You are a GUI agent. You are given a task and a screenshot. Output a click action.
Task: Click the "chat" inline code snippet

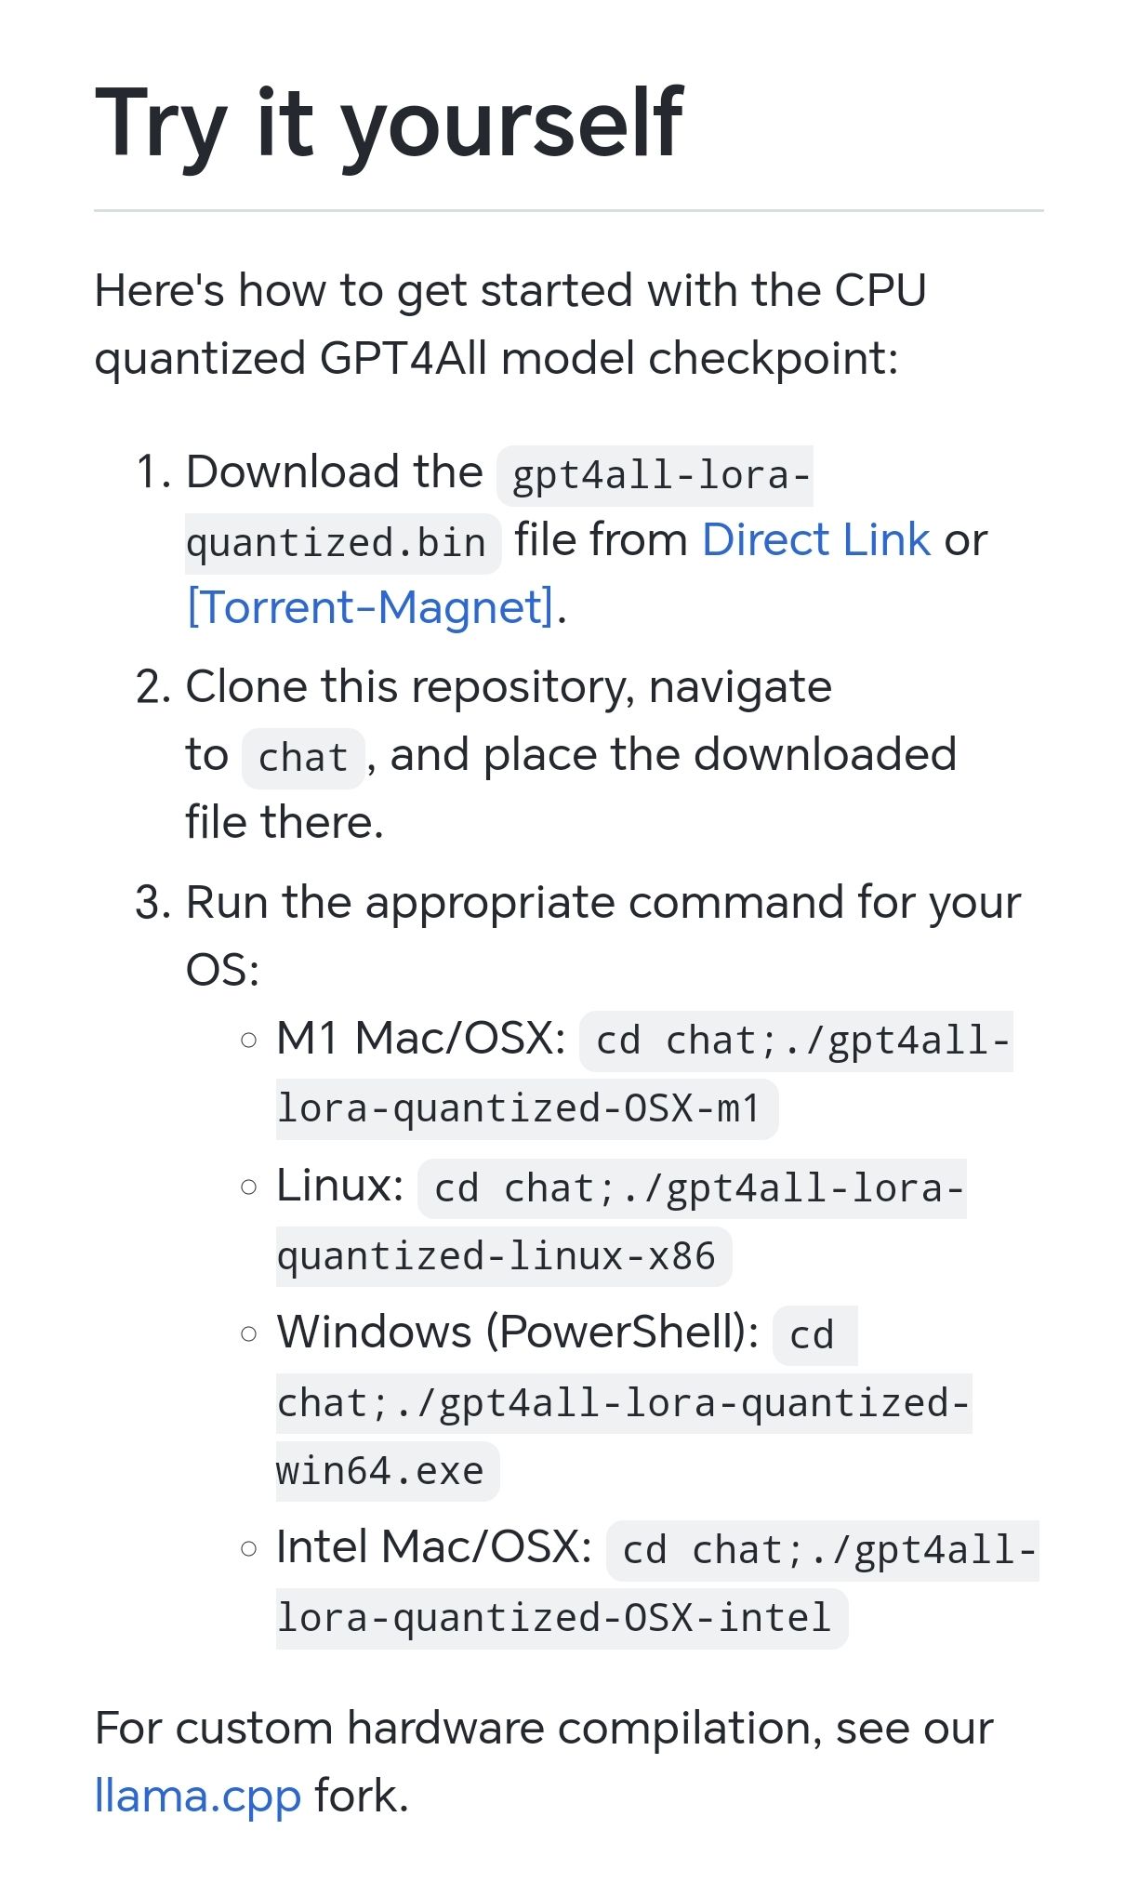pyautogui.click(x=302, y=757)
